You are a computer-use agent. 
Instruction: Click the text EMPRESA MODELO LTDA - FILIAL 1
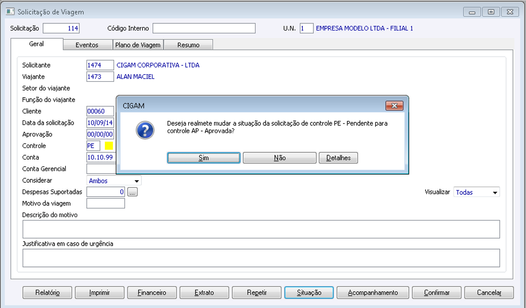tap(364, 28)
